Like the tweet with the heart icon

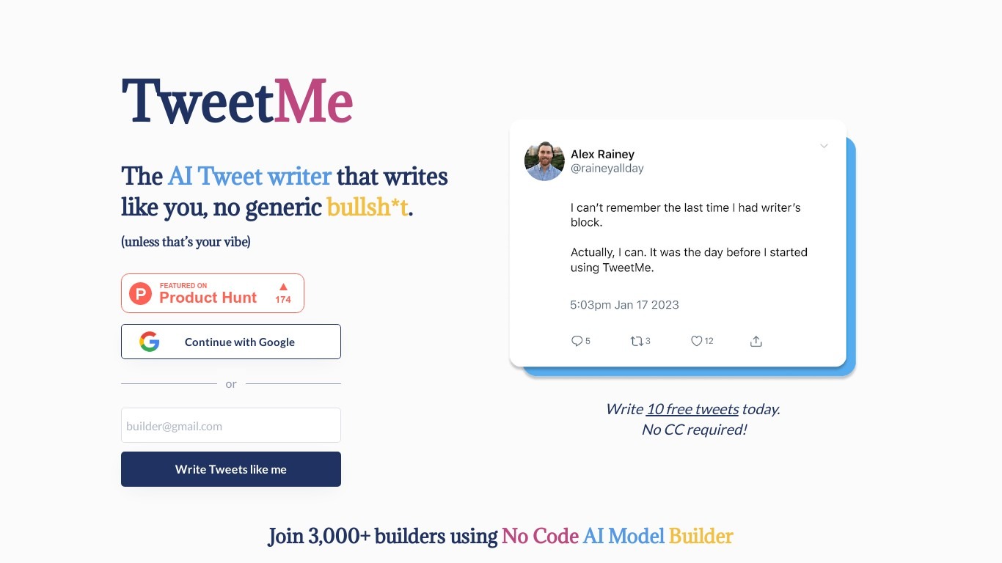click(x=696, y=341)
